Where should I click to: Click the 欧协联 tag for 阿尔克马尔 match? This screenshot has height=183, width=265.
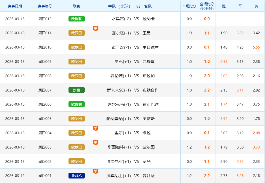pos(76,104)
